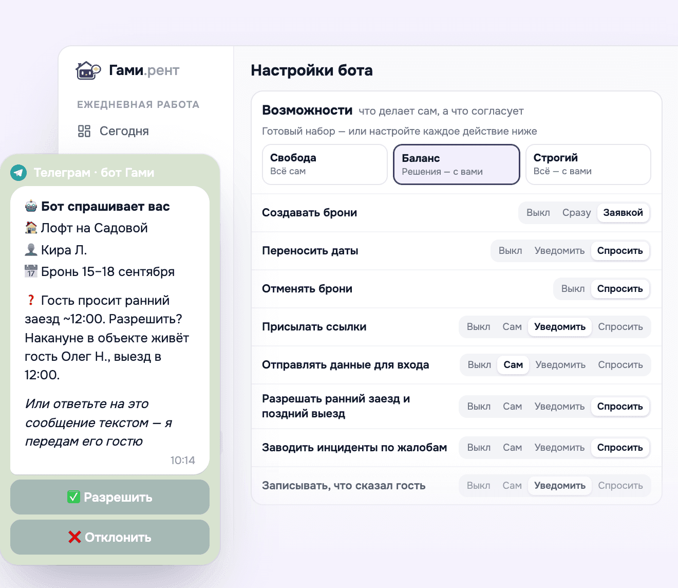This screenshot has width=678, height=588.
Task: Set Заводить инциденты по жалобам to Уведомить
Action: 559,448
